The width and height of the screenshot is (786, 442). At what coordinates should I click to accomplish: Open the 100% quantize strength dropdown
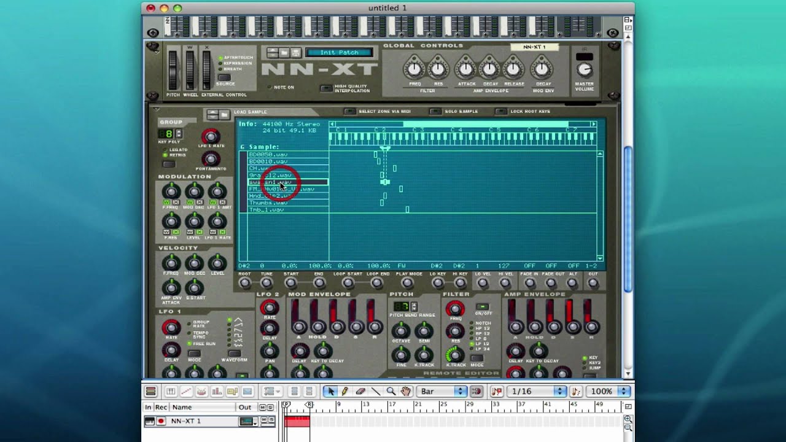pyautogui.click(x=608, y=391)
